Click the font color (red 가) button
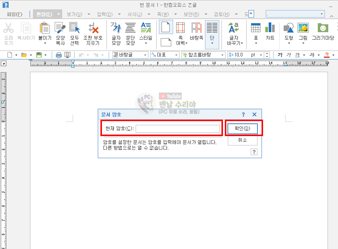338x249 pixels. click(x=327, y=55)
